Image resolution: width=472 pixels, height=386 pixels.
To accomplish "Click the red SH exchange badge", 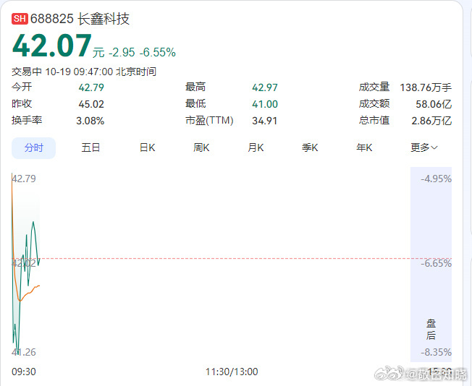I will tap(20, 19).
